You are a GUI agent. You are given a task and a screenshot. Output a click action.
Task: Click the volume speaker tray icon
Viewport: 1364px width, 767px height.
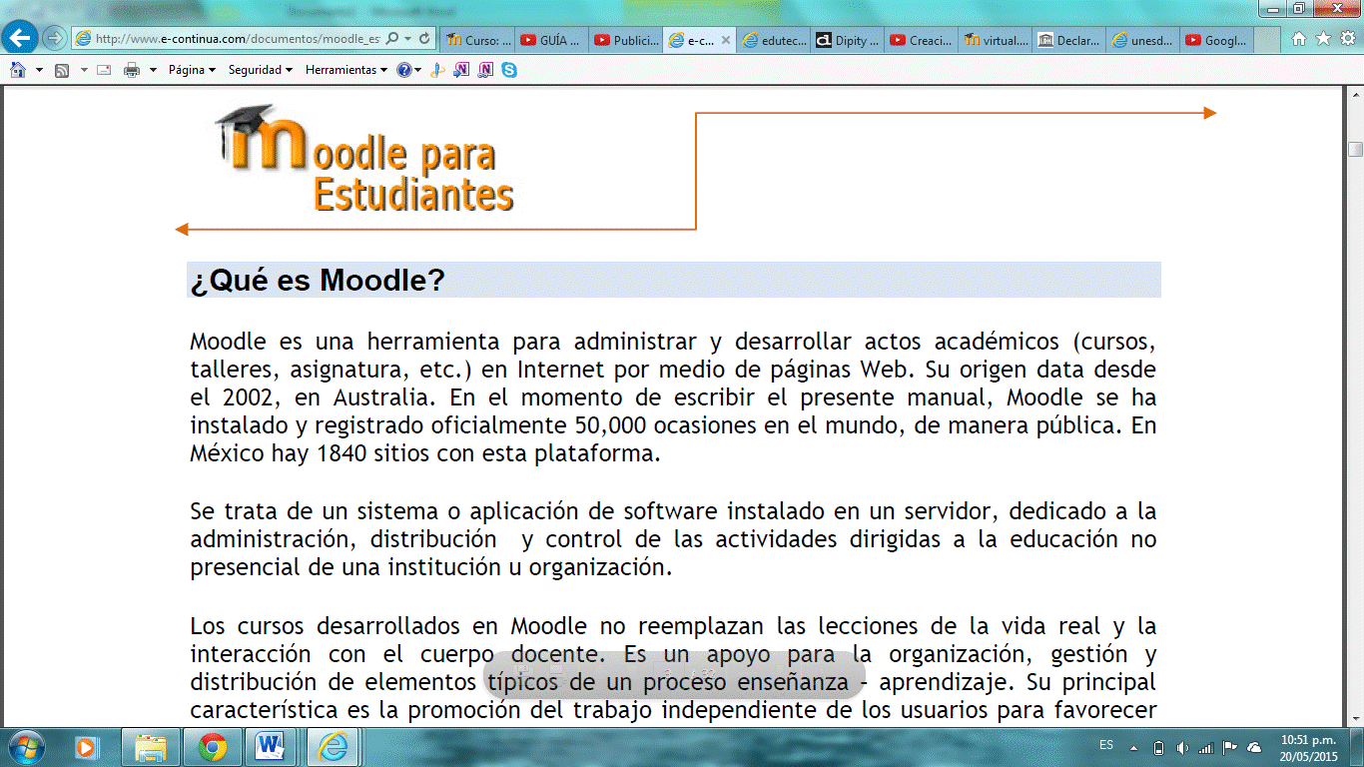click(1182, 748)
